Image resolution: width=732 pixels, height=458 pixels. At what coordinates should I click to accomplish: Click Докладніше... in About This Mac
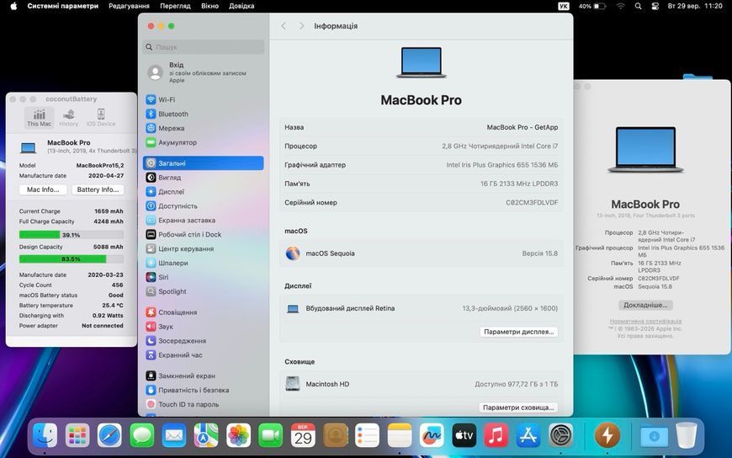tap(645, 305)
